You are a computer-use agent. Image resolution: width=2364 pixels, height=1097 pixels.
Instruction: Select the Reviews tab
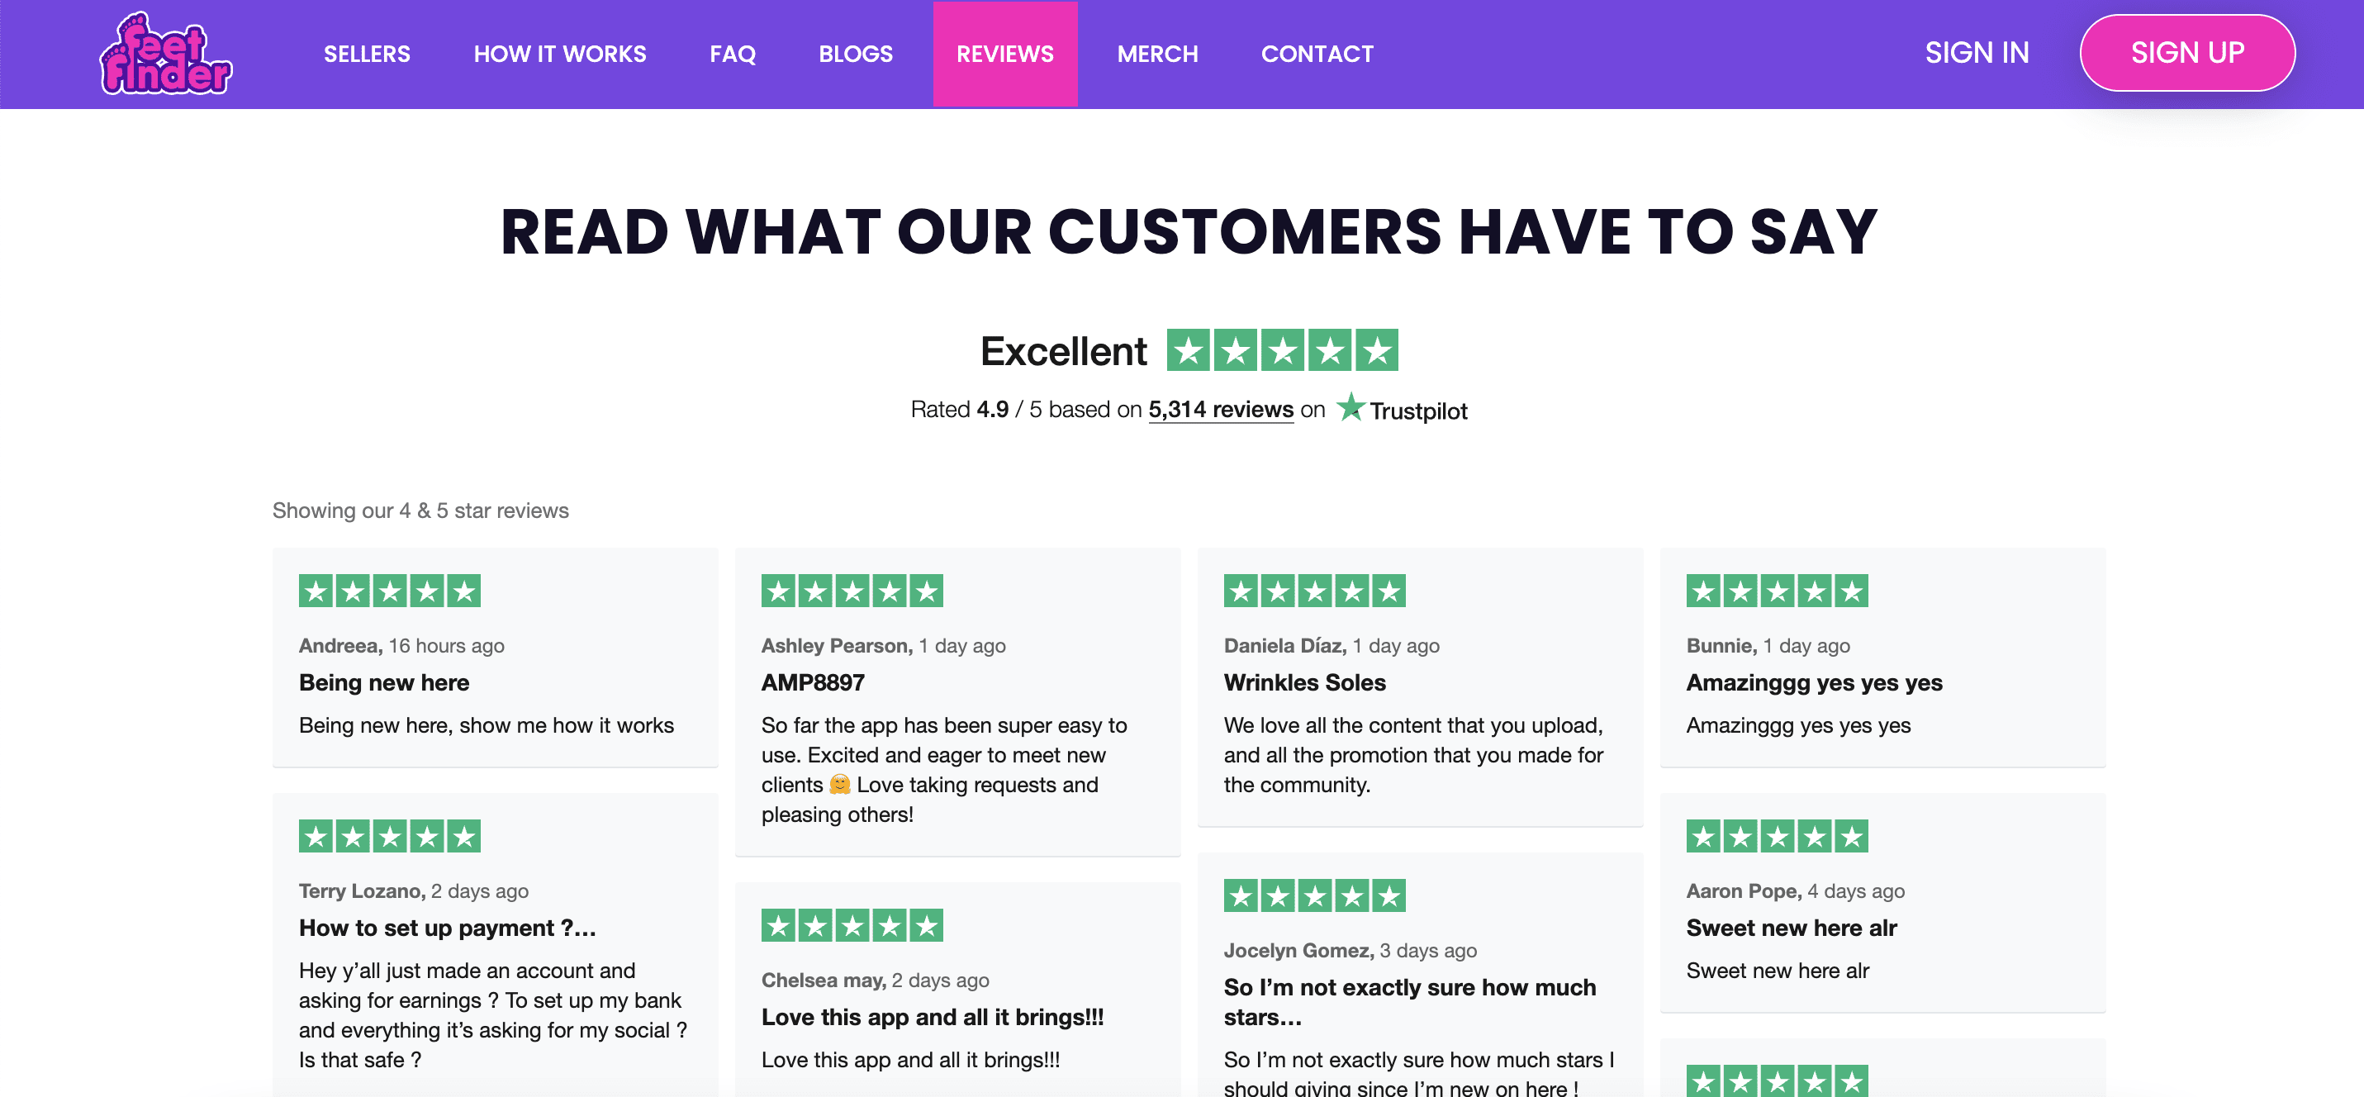pos(1005,55)
